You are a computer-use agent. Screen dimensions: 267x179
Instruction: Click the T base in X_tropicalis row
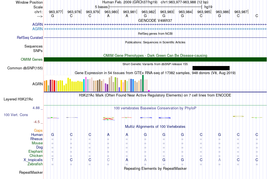(x=53, y=160)
